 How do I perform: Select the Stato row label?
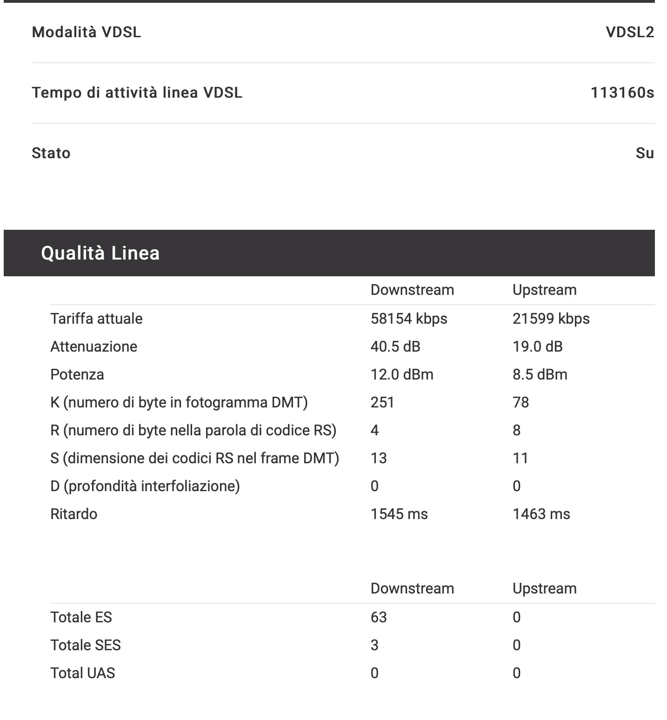[x=51, y=153]
